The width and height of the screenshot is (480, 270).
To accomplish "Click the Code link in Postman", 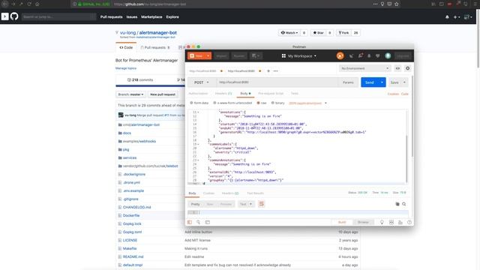I will point(405,94).
